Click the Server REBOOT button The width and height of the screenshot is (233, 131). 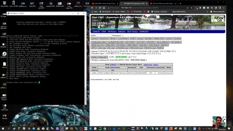[x=163, y=42]
